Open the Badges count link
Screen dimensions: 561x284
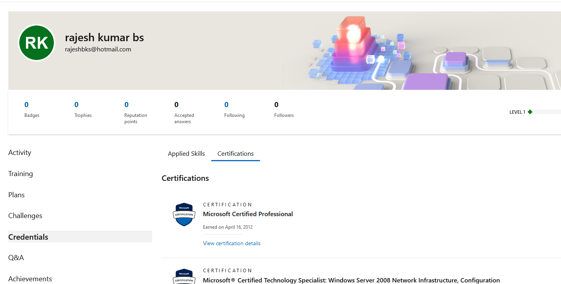pos(26,105)
